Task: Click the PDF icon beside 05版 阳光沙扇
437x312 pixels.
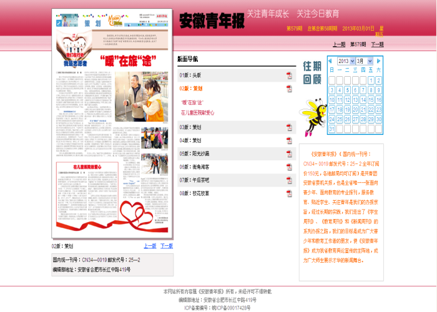Action: pos(289,153)
